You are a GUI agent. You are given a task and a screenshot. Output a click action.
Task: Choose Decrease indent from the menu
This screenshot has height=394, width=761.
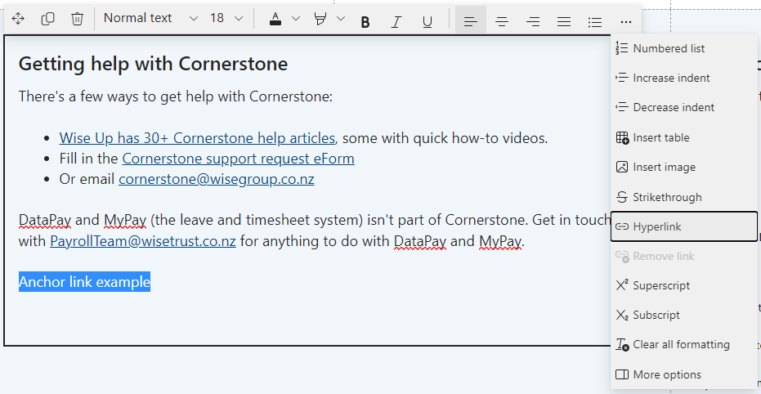[684, 107]
